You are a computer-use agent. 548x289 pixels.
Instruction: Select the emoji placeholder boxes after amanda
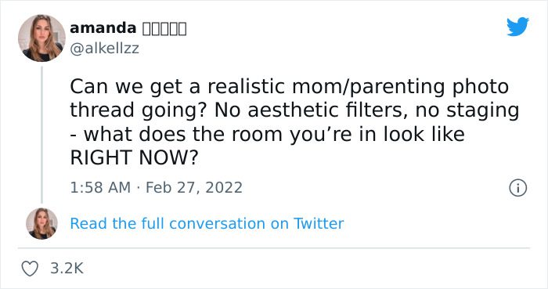(164, 29)
